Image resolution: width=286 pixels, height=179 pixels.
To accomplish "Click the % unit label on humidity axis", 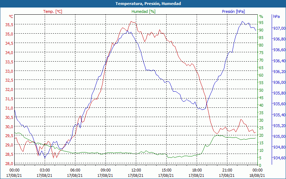I will coord(261,16).
